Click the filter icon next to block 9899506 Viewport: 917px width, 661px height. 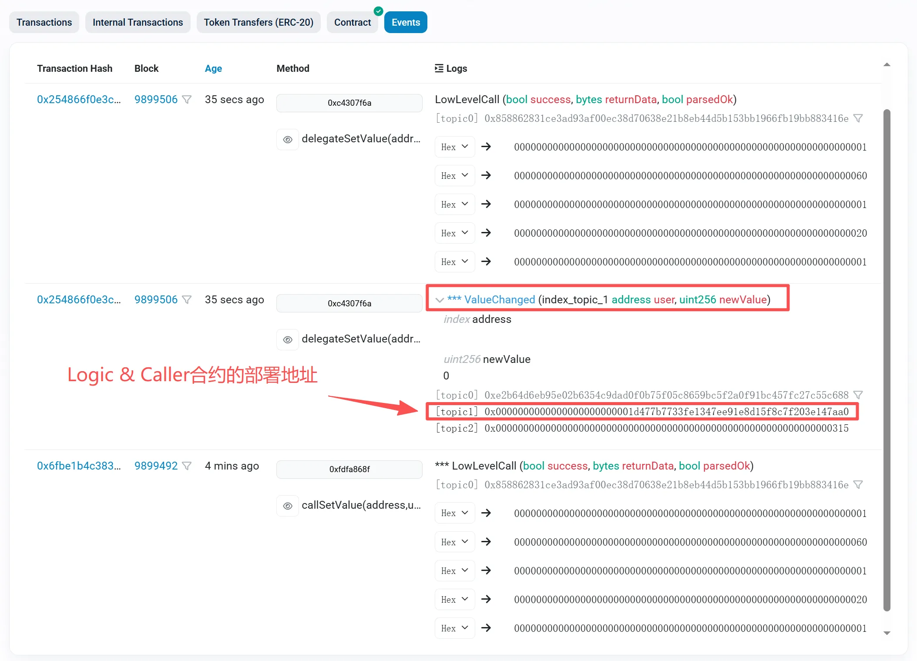[x=187, y=99]
